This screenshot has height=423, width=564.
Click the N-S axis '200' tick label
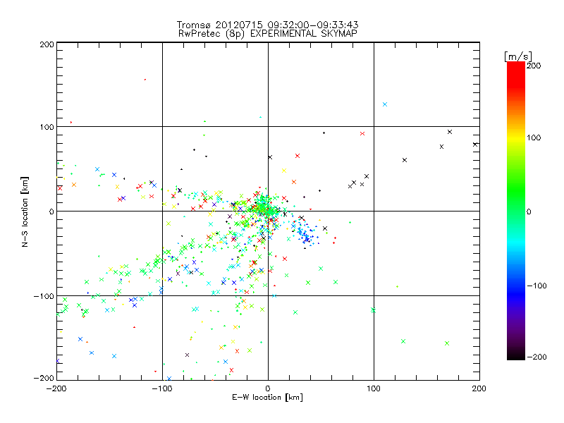47,44
